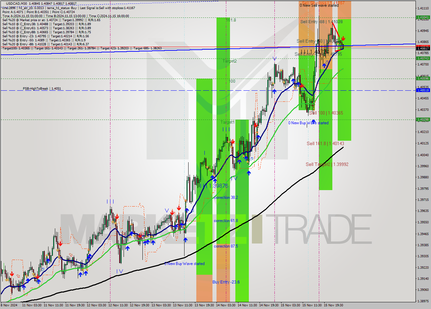Image resolution: width=431 pixels, height=309 pixels.
Task: Click the 1.41110 price axis value
Action: (x=423, y=8)
